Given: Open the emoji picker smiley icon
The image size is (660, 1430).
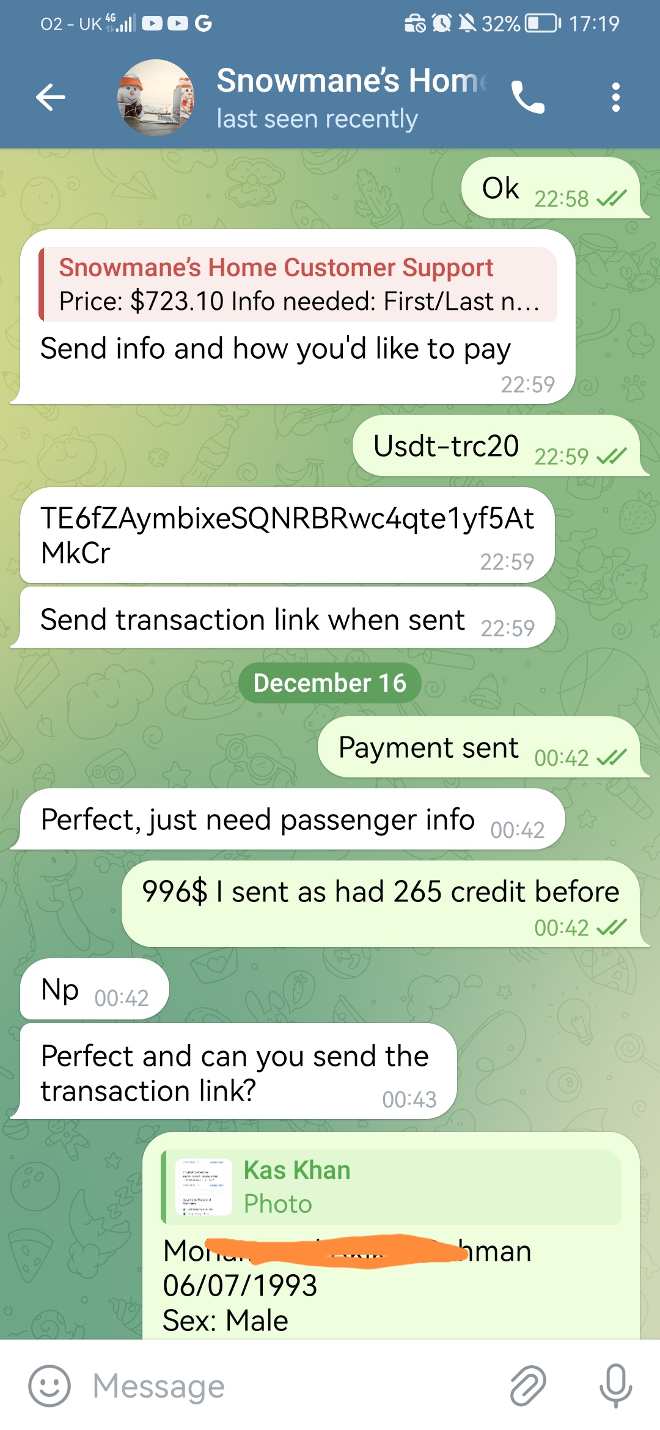Looking at the screenshot, I should (50, 1386).
